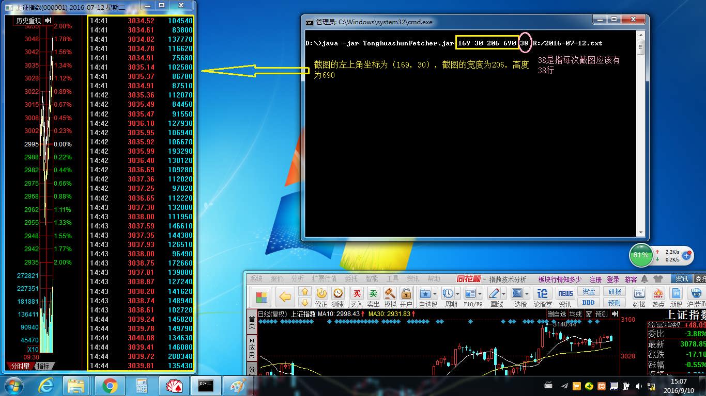Click the small yellow down arrow icon

point(304,303)
